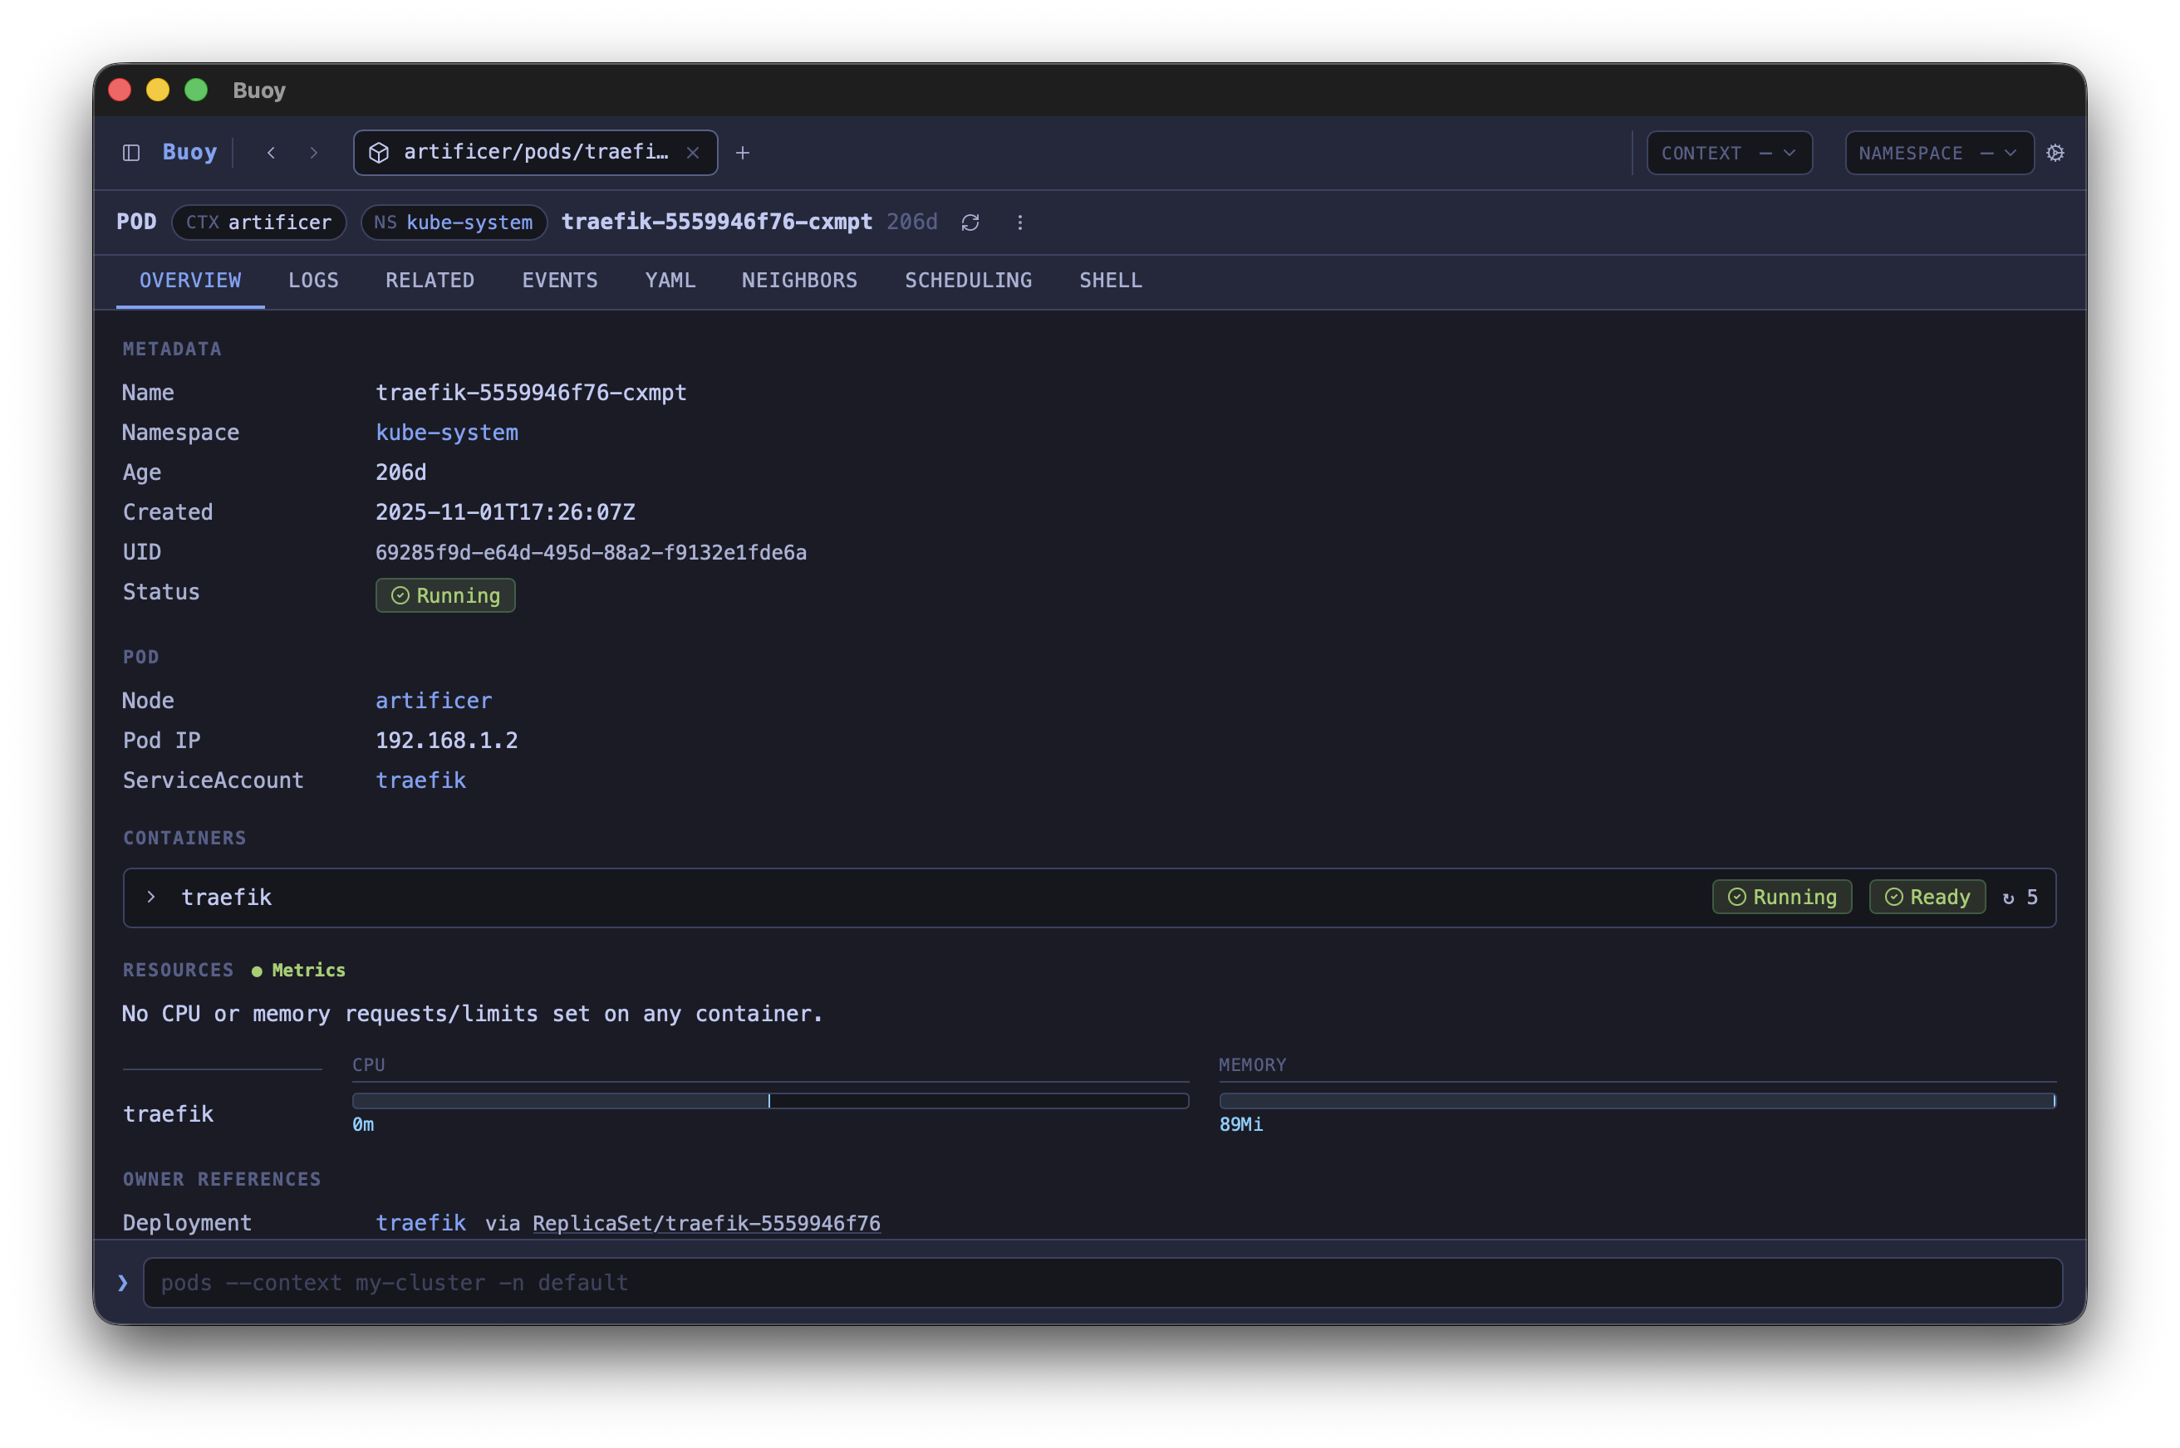The image size is (2180, 1448).
Task: Click the cube icon in the tab
Action: [379, 153]
